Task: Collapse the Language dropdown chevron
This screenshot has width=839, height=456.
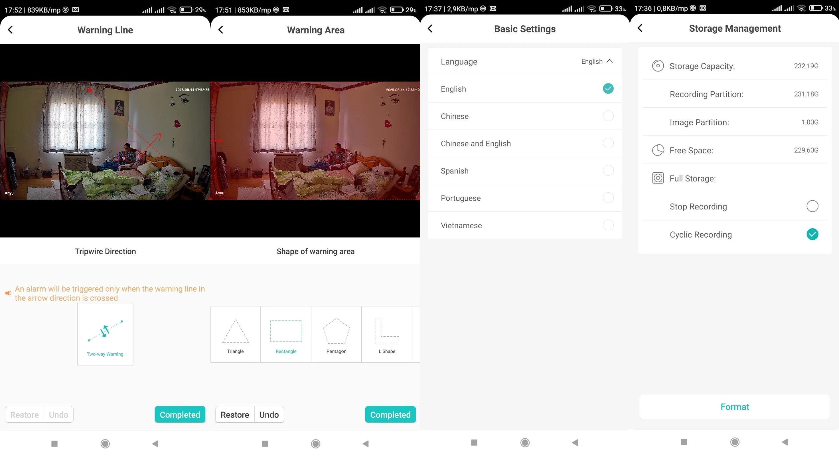Action: 610,61
